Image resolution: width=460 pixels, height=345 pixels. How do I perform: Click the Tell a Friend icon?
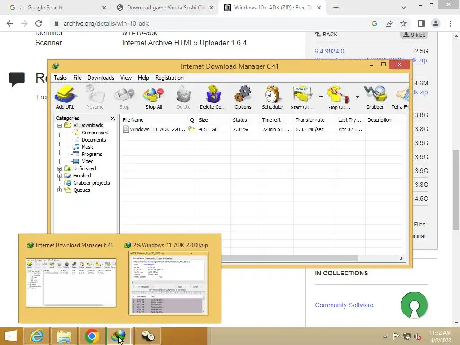401,97
